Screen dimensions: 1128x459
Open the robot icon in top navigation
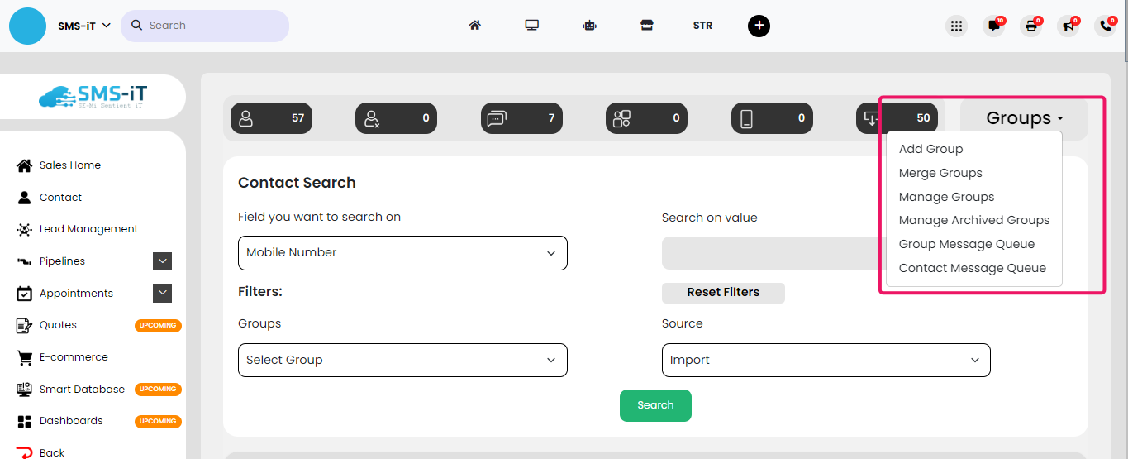click(x=589, y=26)
